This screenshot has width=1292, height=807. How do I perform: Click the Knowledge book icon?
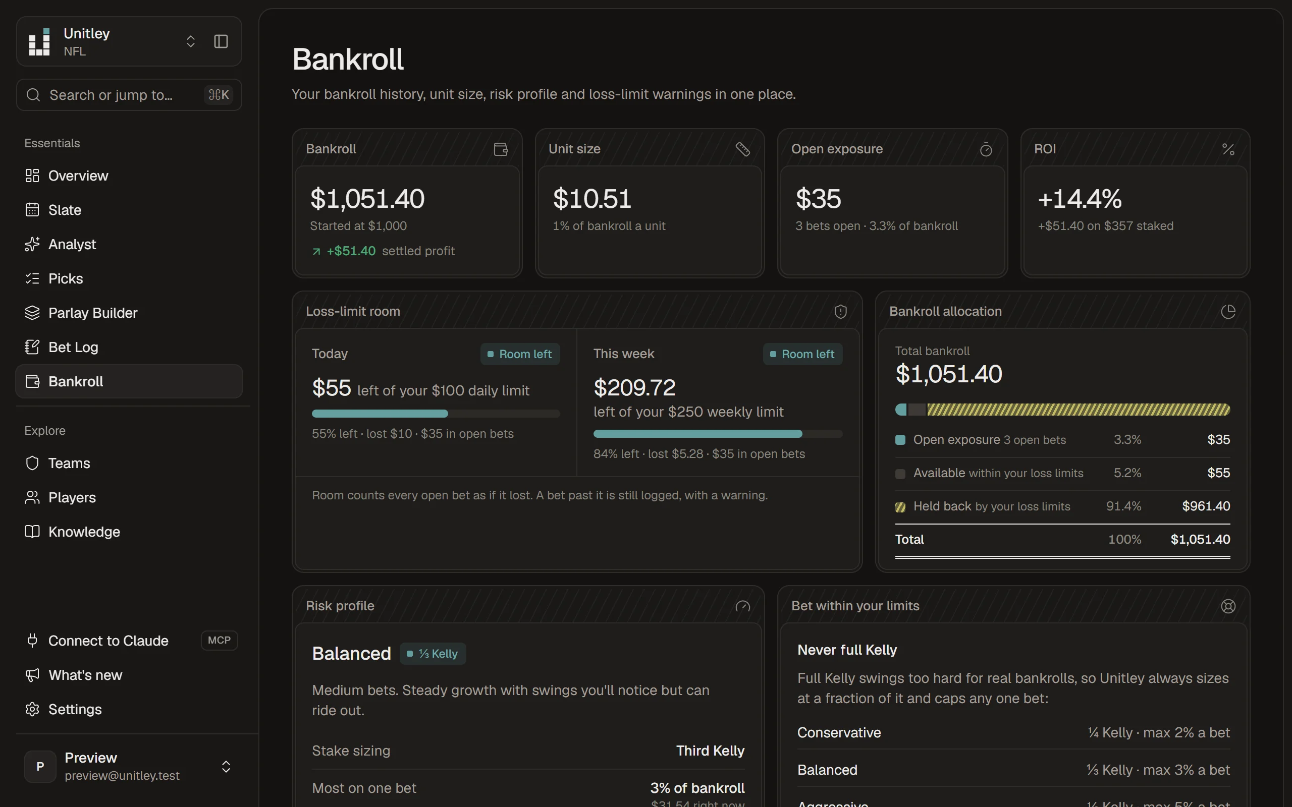click(x=32, y=532)
